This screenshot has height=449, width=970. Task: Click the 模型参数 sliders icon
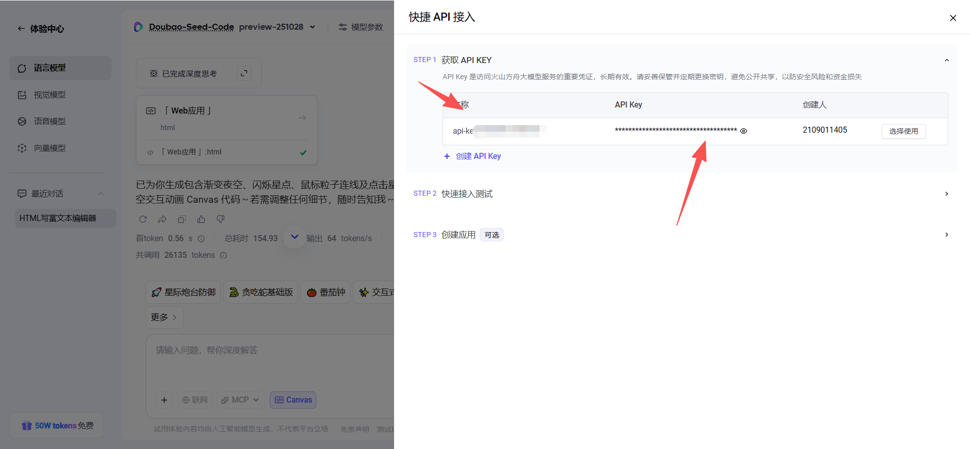343,27
